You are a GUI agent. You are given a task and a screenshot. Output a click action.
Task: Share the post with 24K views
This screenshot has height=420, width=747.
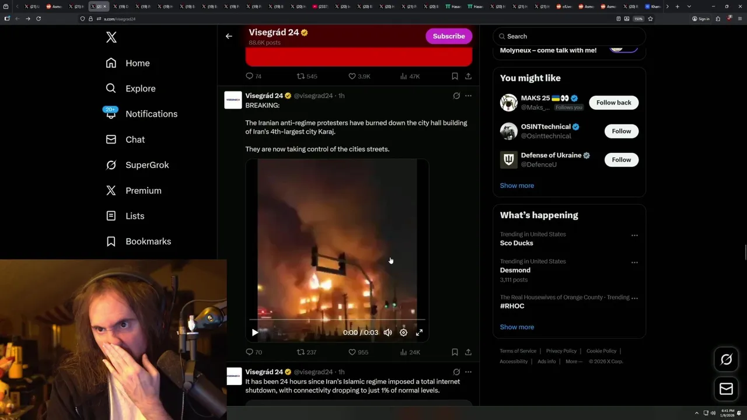click(468, 352)
